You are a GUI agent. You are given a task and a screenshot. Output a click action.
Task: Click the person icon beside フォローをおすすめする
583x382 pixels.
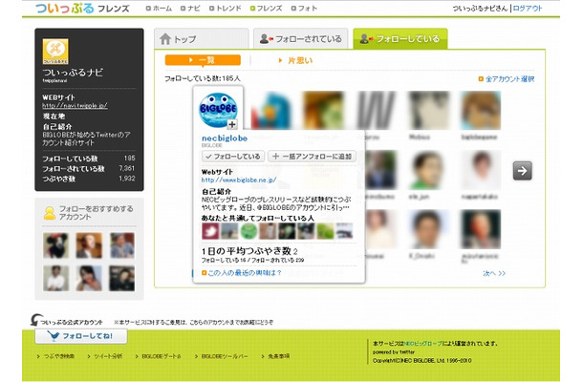tap(50, 213)
